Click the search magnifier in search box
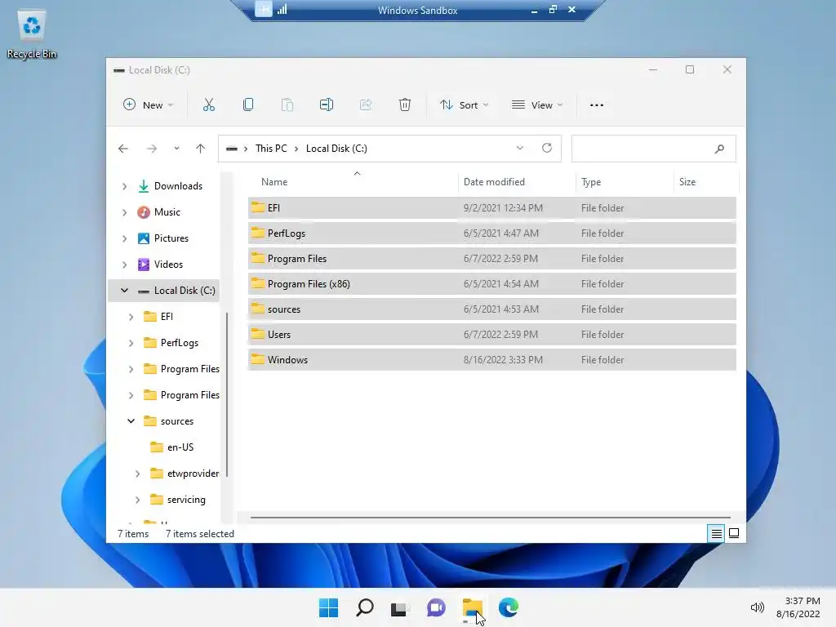The width and height of the screenshot is (836, 627). (x=719, y=149)
